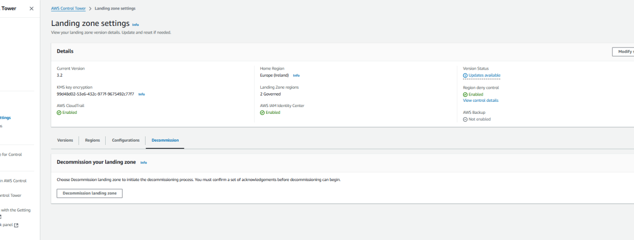Open Info link beside Decommission your landing zone
634x240 pixels.
(144, 163)
